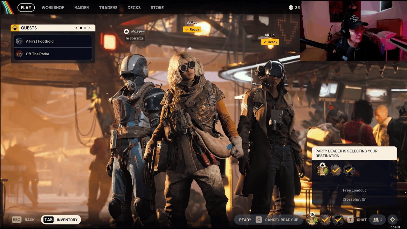Click the Free Loadout option
407x229 pixels.
click(x=355, y=190)
